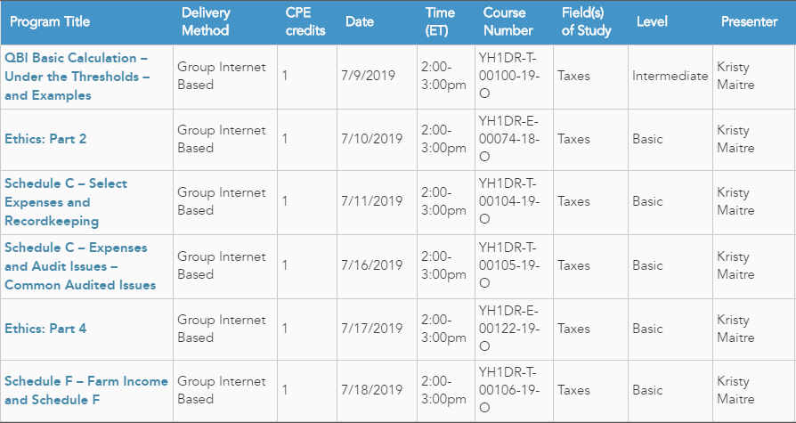Image resolution: width=796 pixels, height=423 pixels.
Task: Click the Program Title column header
Action: tap(50, 22)
